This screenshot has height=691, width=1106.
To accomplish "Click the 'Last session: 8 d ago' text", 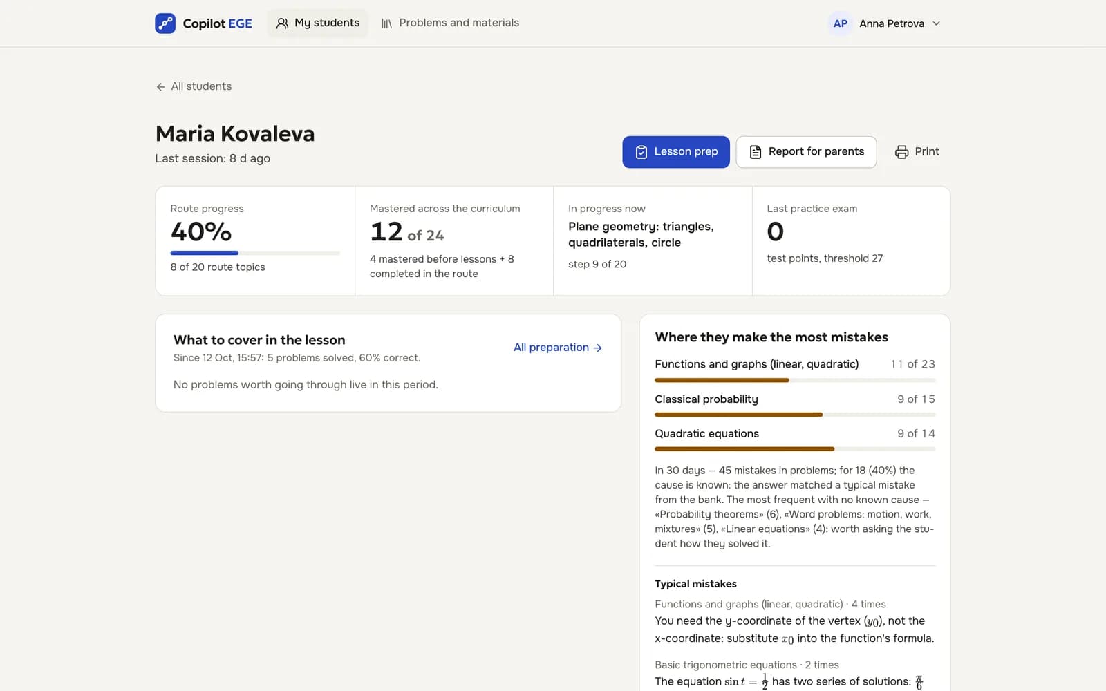I will point(213,158).
